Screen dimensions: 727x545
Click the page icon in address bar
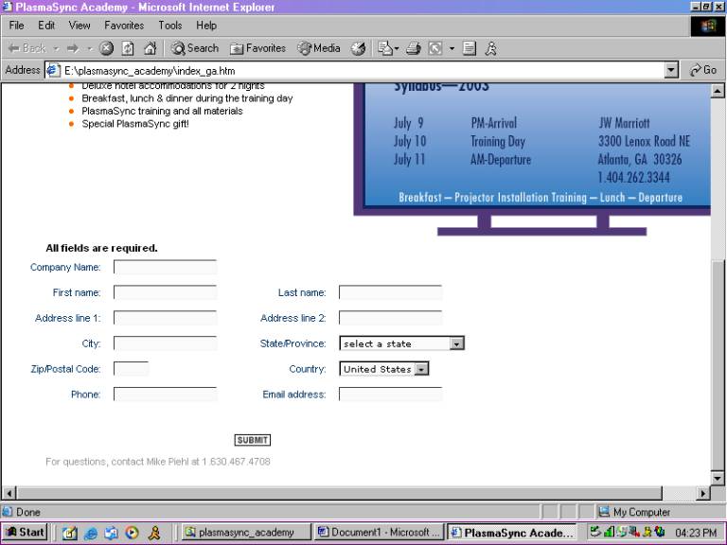(53, 70)
